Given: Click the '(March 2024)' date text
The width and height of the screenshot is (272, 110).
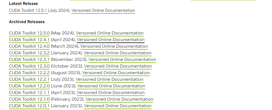Looking at the screenshot, I should point(65,46).
